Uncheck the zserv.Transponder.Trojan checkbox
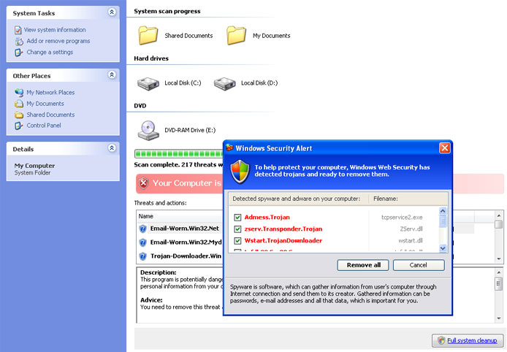 tap(237, 229)
